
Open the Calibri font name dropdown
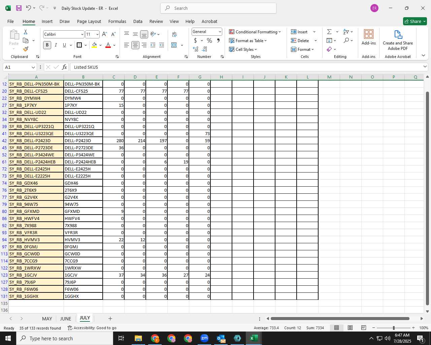pos(82,34)
